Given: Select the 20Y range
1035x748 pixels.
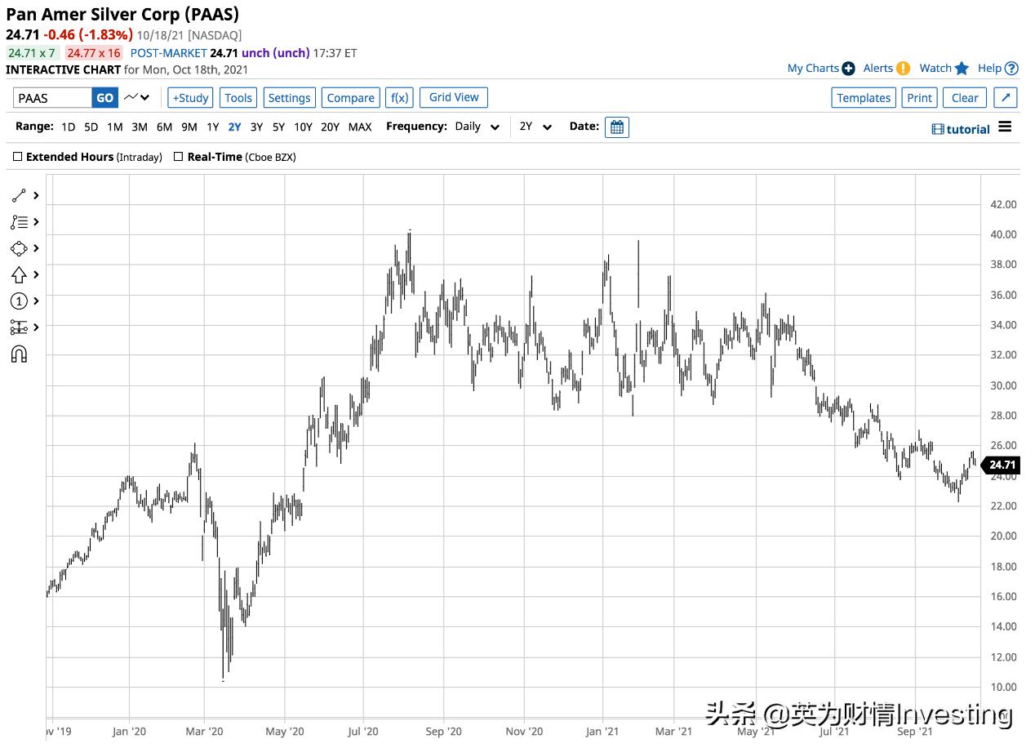Looking at the screenshot, I should (x=330, y=127).
